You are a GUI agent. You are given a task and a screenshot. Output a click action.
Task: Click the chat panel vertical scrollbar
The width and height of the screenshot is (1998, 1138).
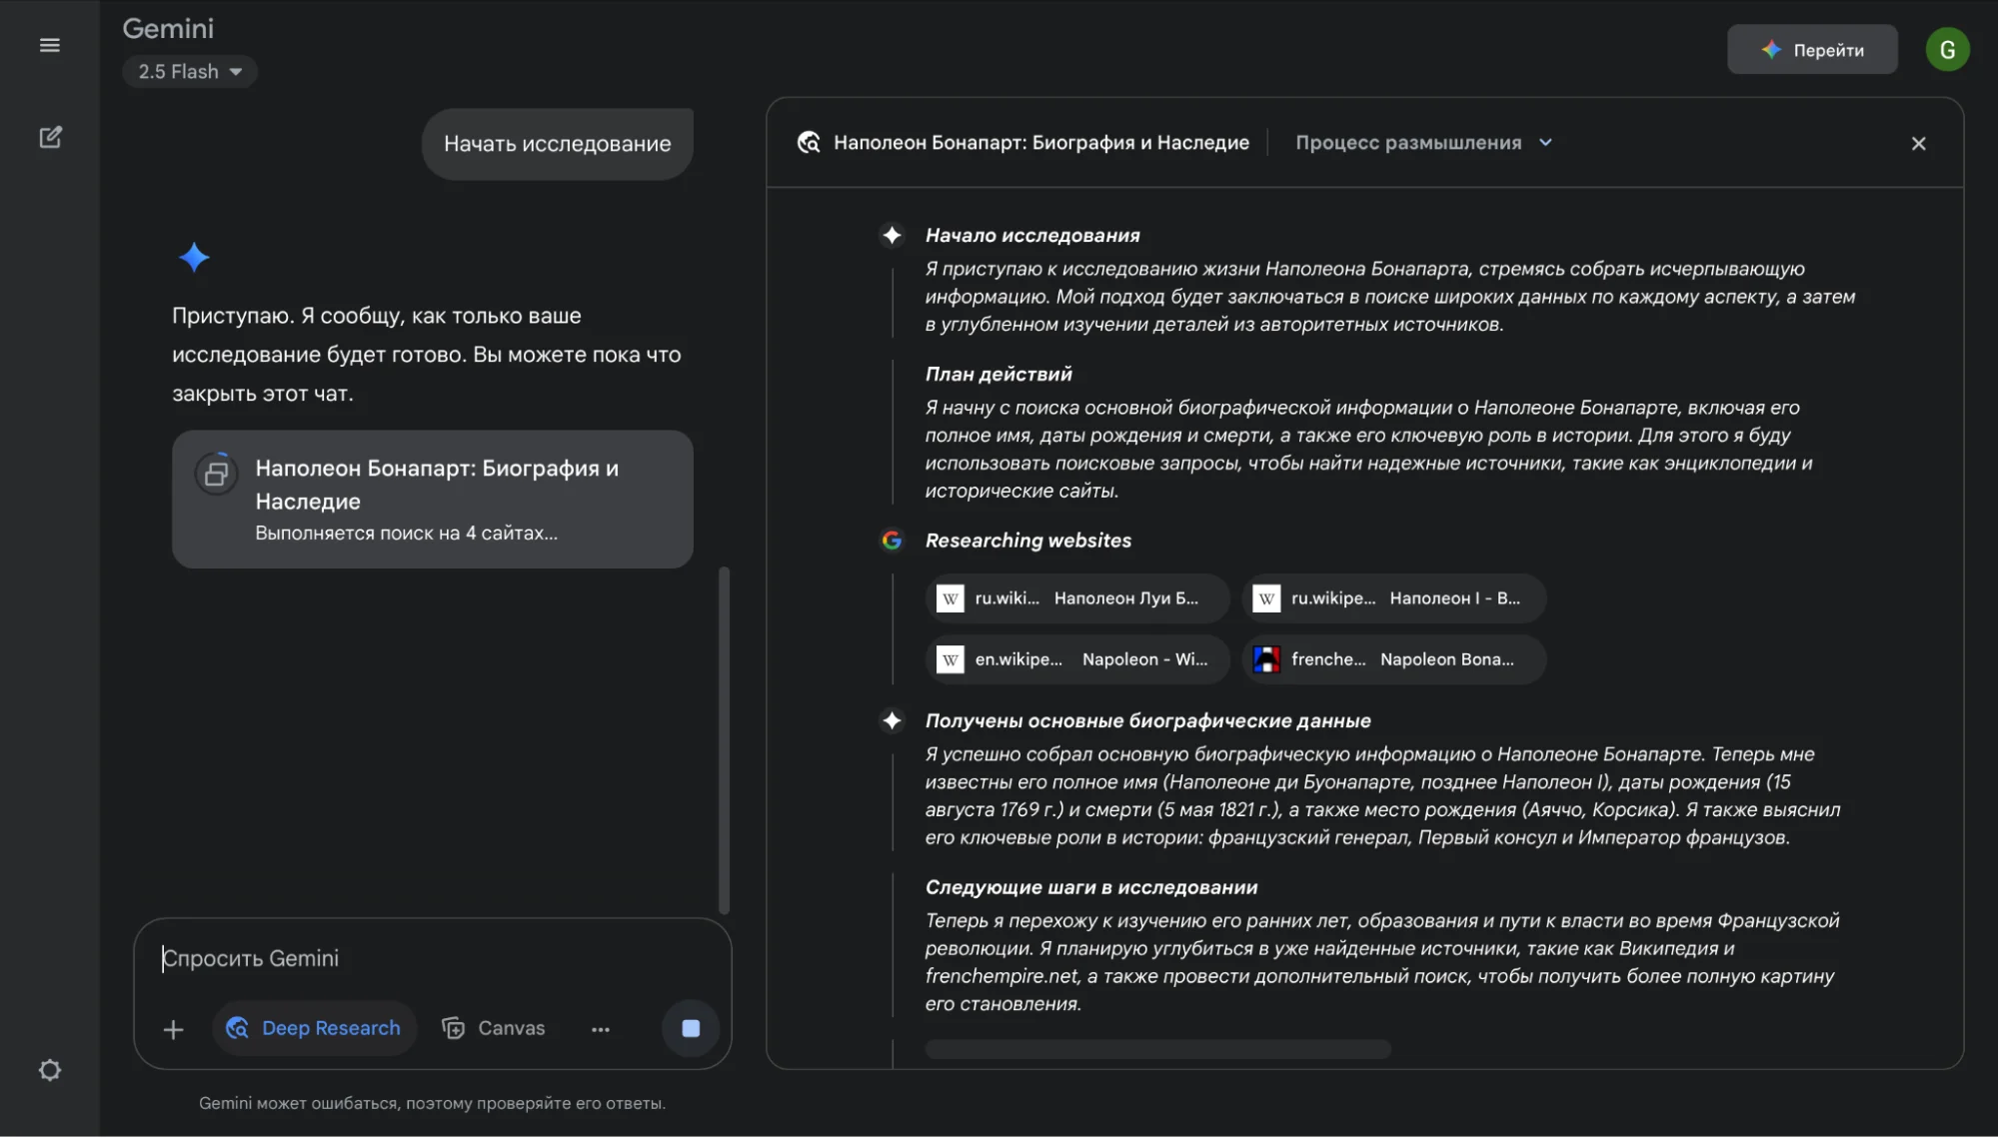pyautogui.click(x=725, y=740)
